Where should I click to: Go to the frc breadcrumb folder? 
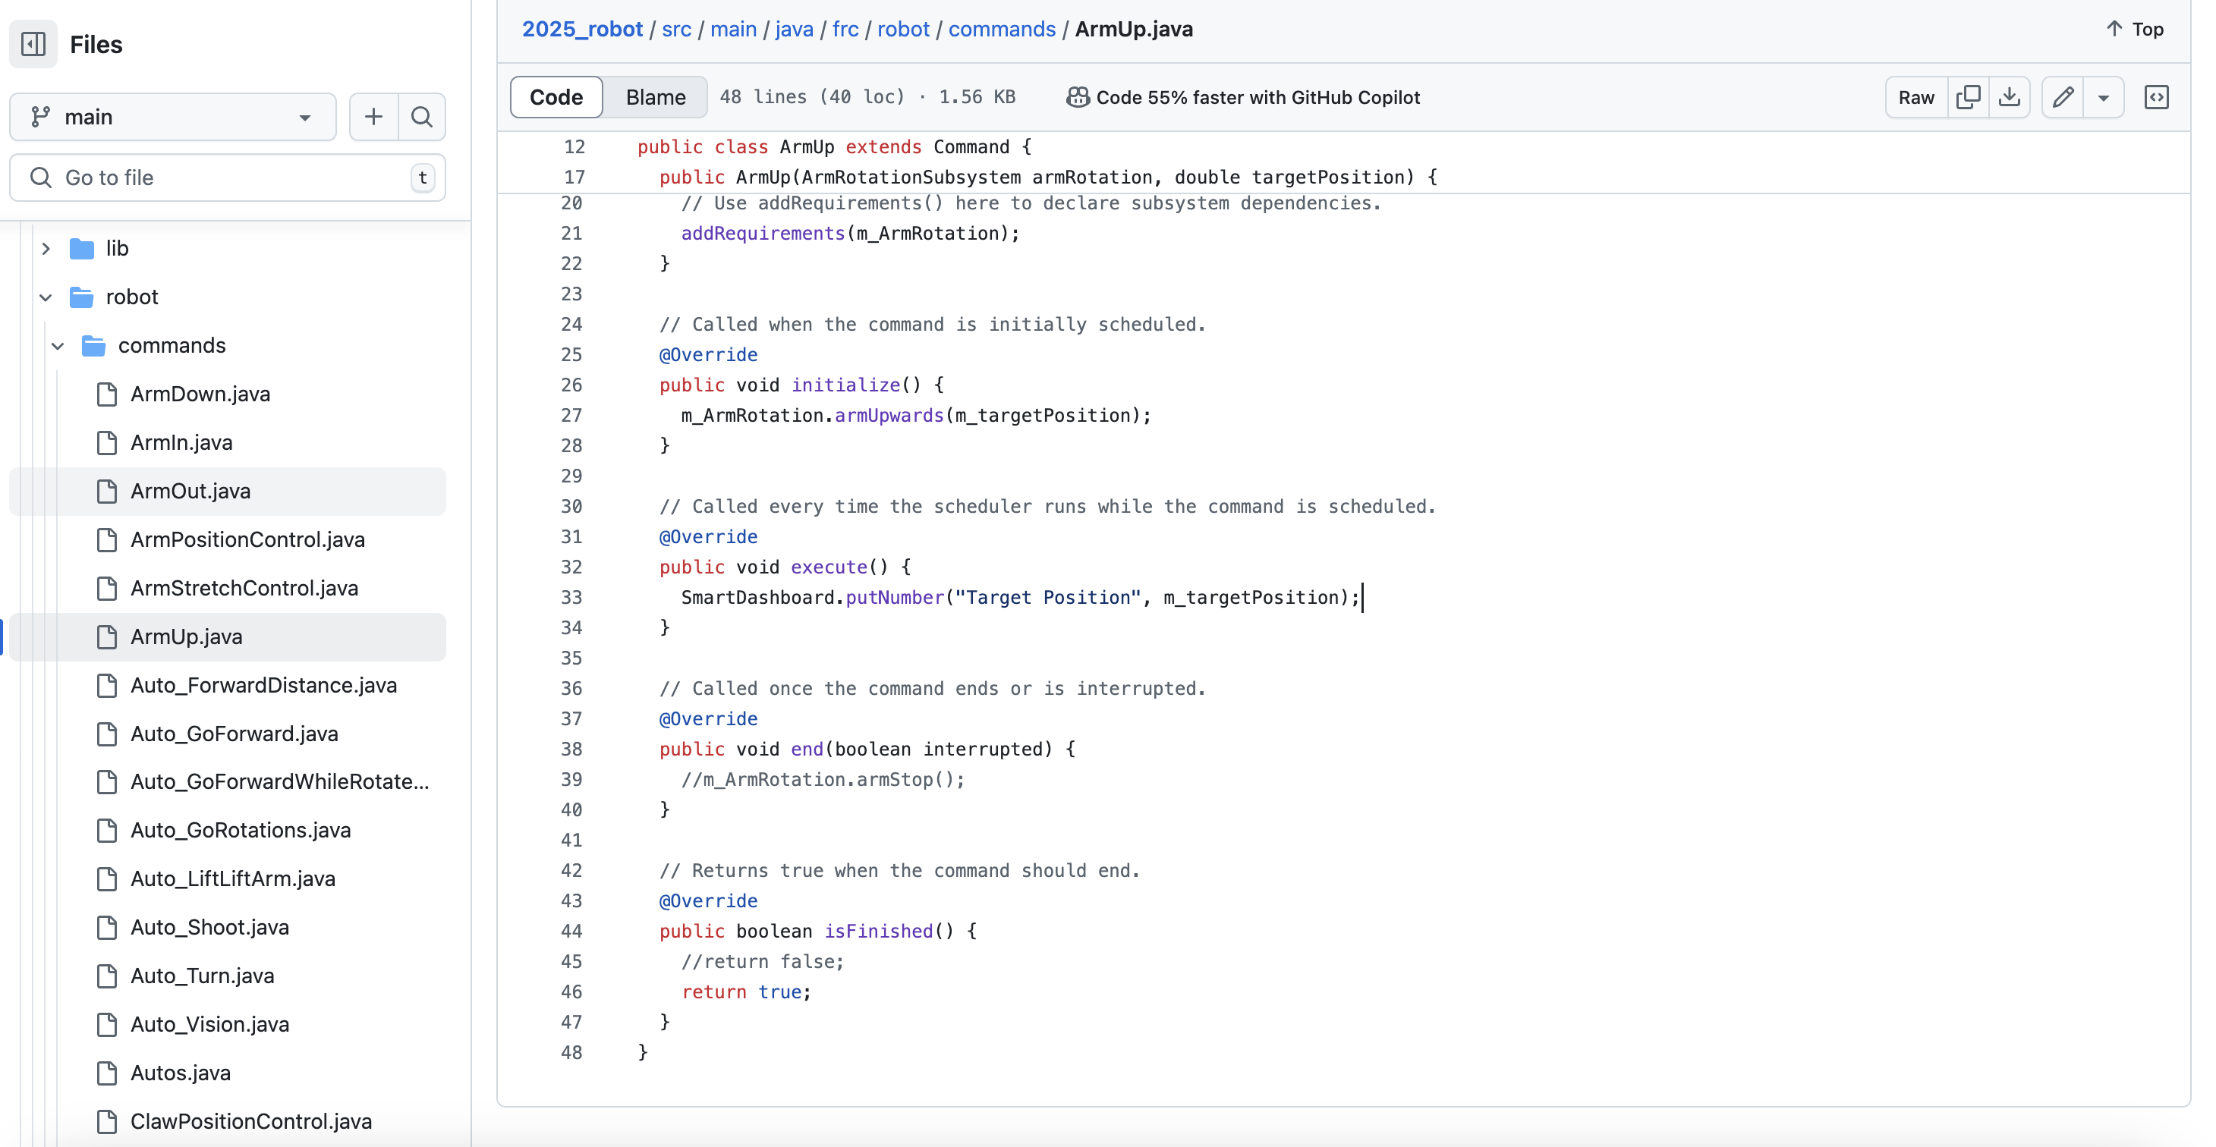coord(845,30)
